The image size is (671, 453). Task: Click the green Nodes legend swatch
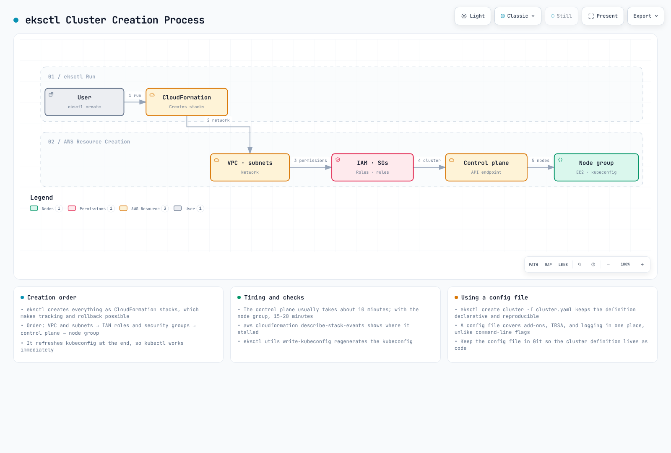click(x=34, y=208)
